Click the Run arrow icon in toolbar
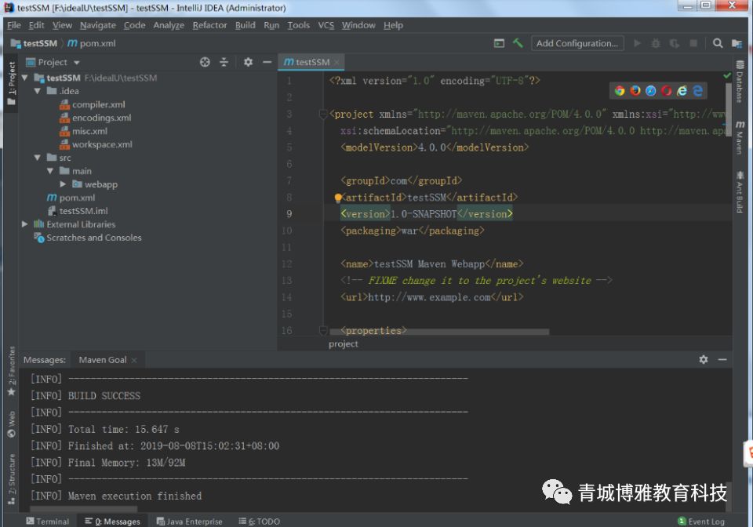Image resolution: width=753 pixels, height=527 pixels. click(x=637, y=43)
